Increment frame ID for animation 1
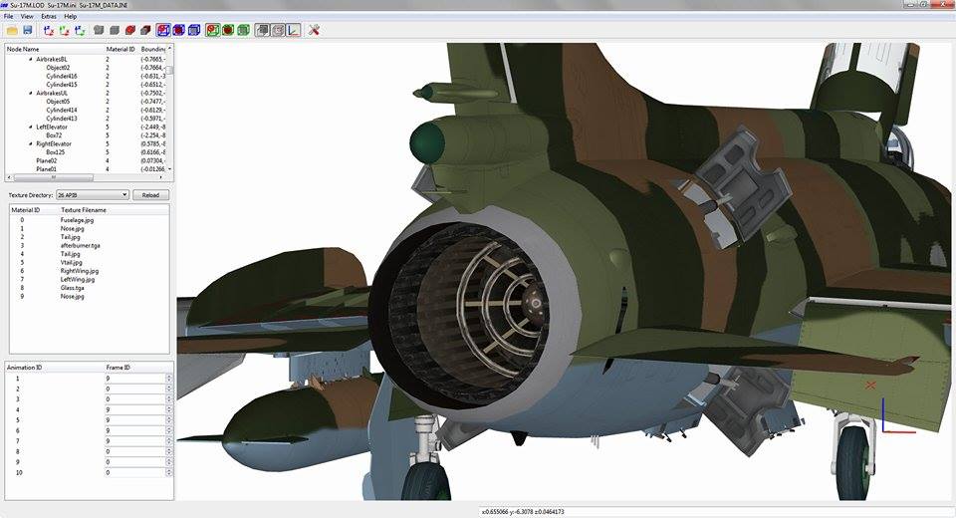 pyautogui.click(x=169, y=377)
